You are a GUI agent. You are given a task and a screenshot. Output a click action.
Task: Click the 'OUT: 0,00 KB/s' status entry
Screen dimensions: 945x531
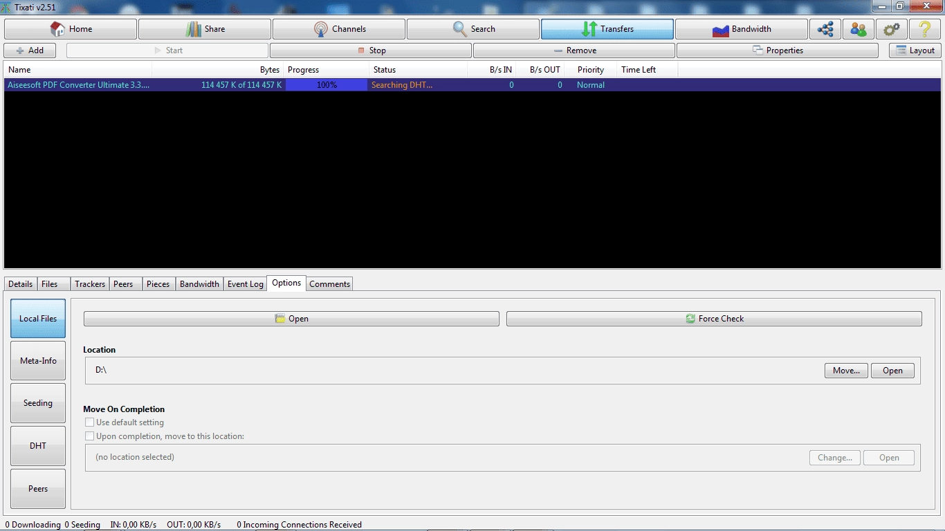click(x=194, y=525)
